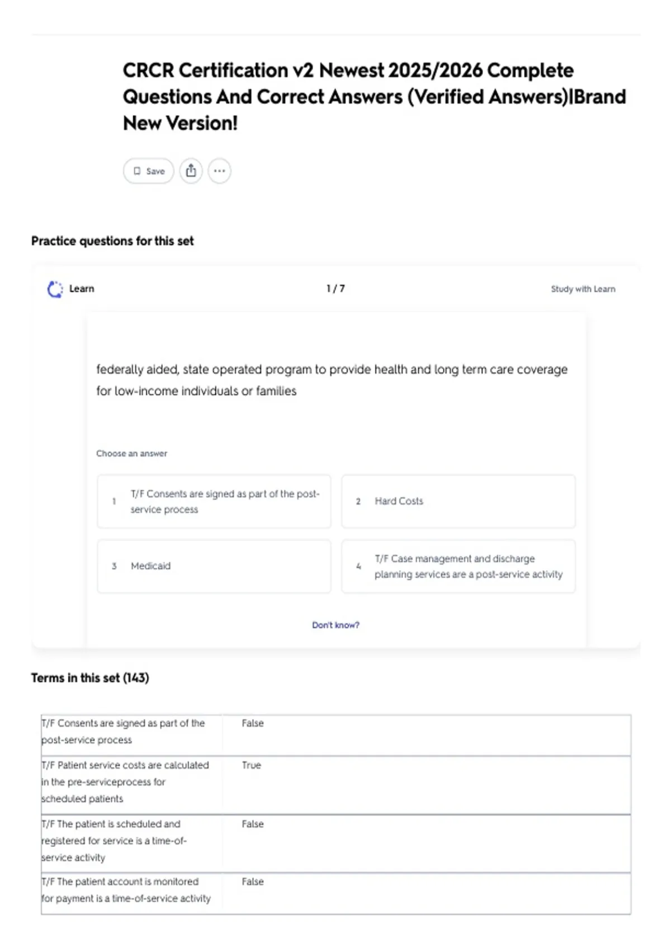Pick answer 4 about case management
The width and height of the screenshot is (671, 951).
pos(459,566)
